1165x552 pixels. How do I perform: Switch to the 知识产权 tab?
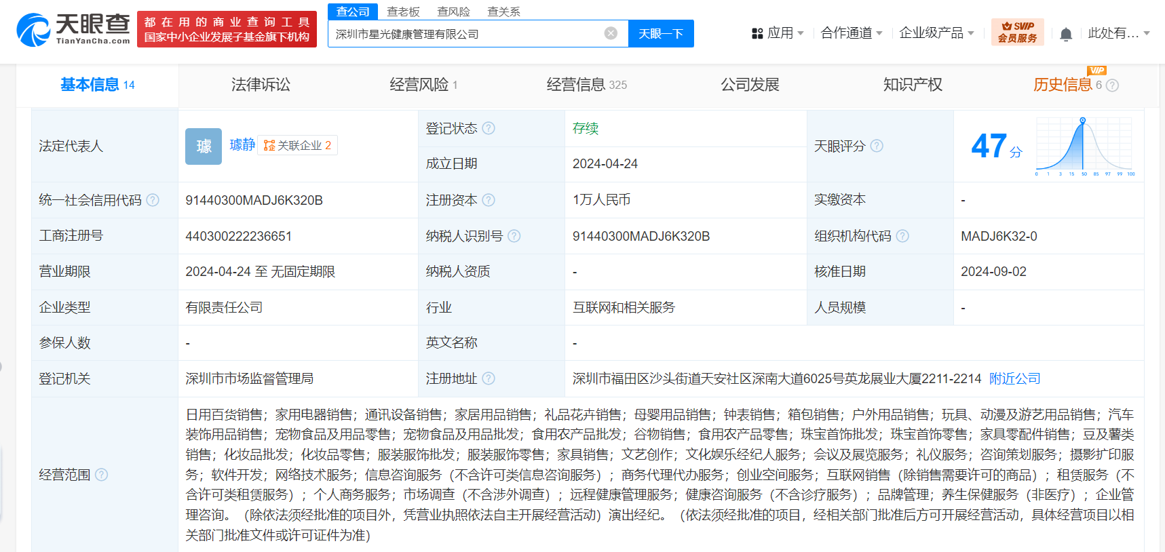[x=912, y=85]
